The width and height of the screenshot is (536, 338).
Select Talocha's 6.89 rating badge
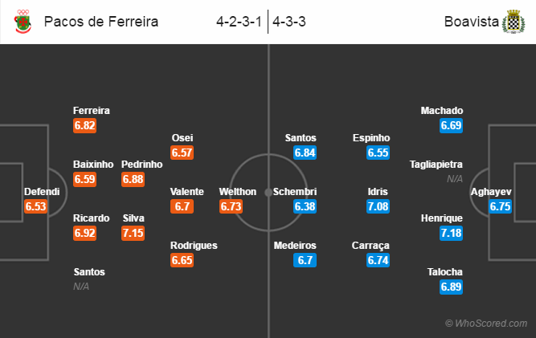point(452,287)
